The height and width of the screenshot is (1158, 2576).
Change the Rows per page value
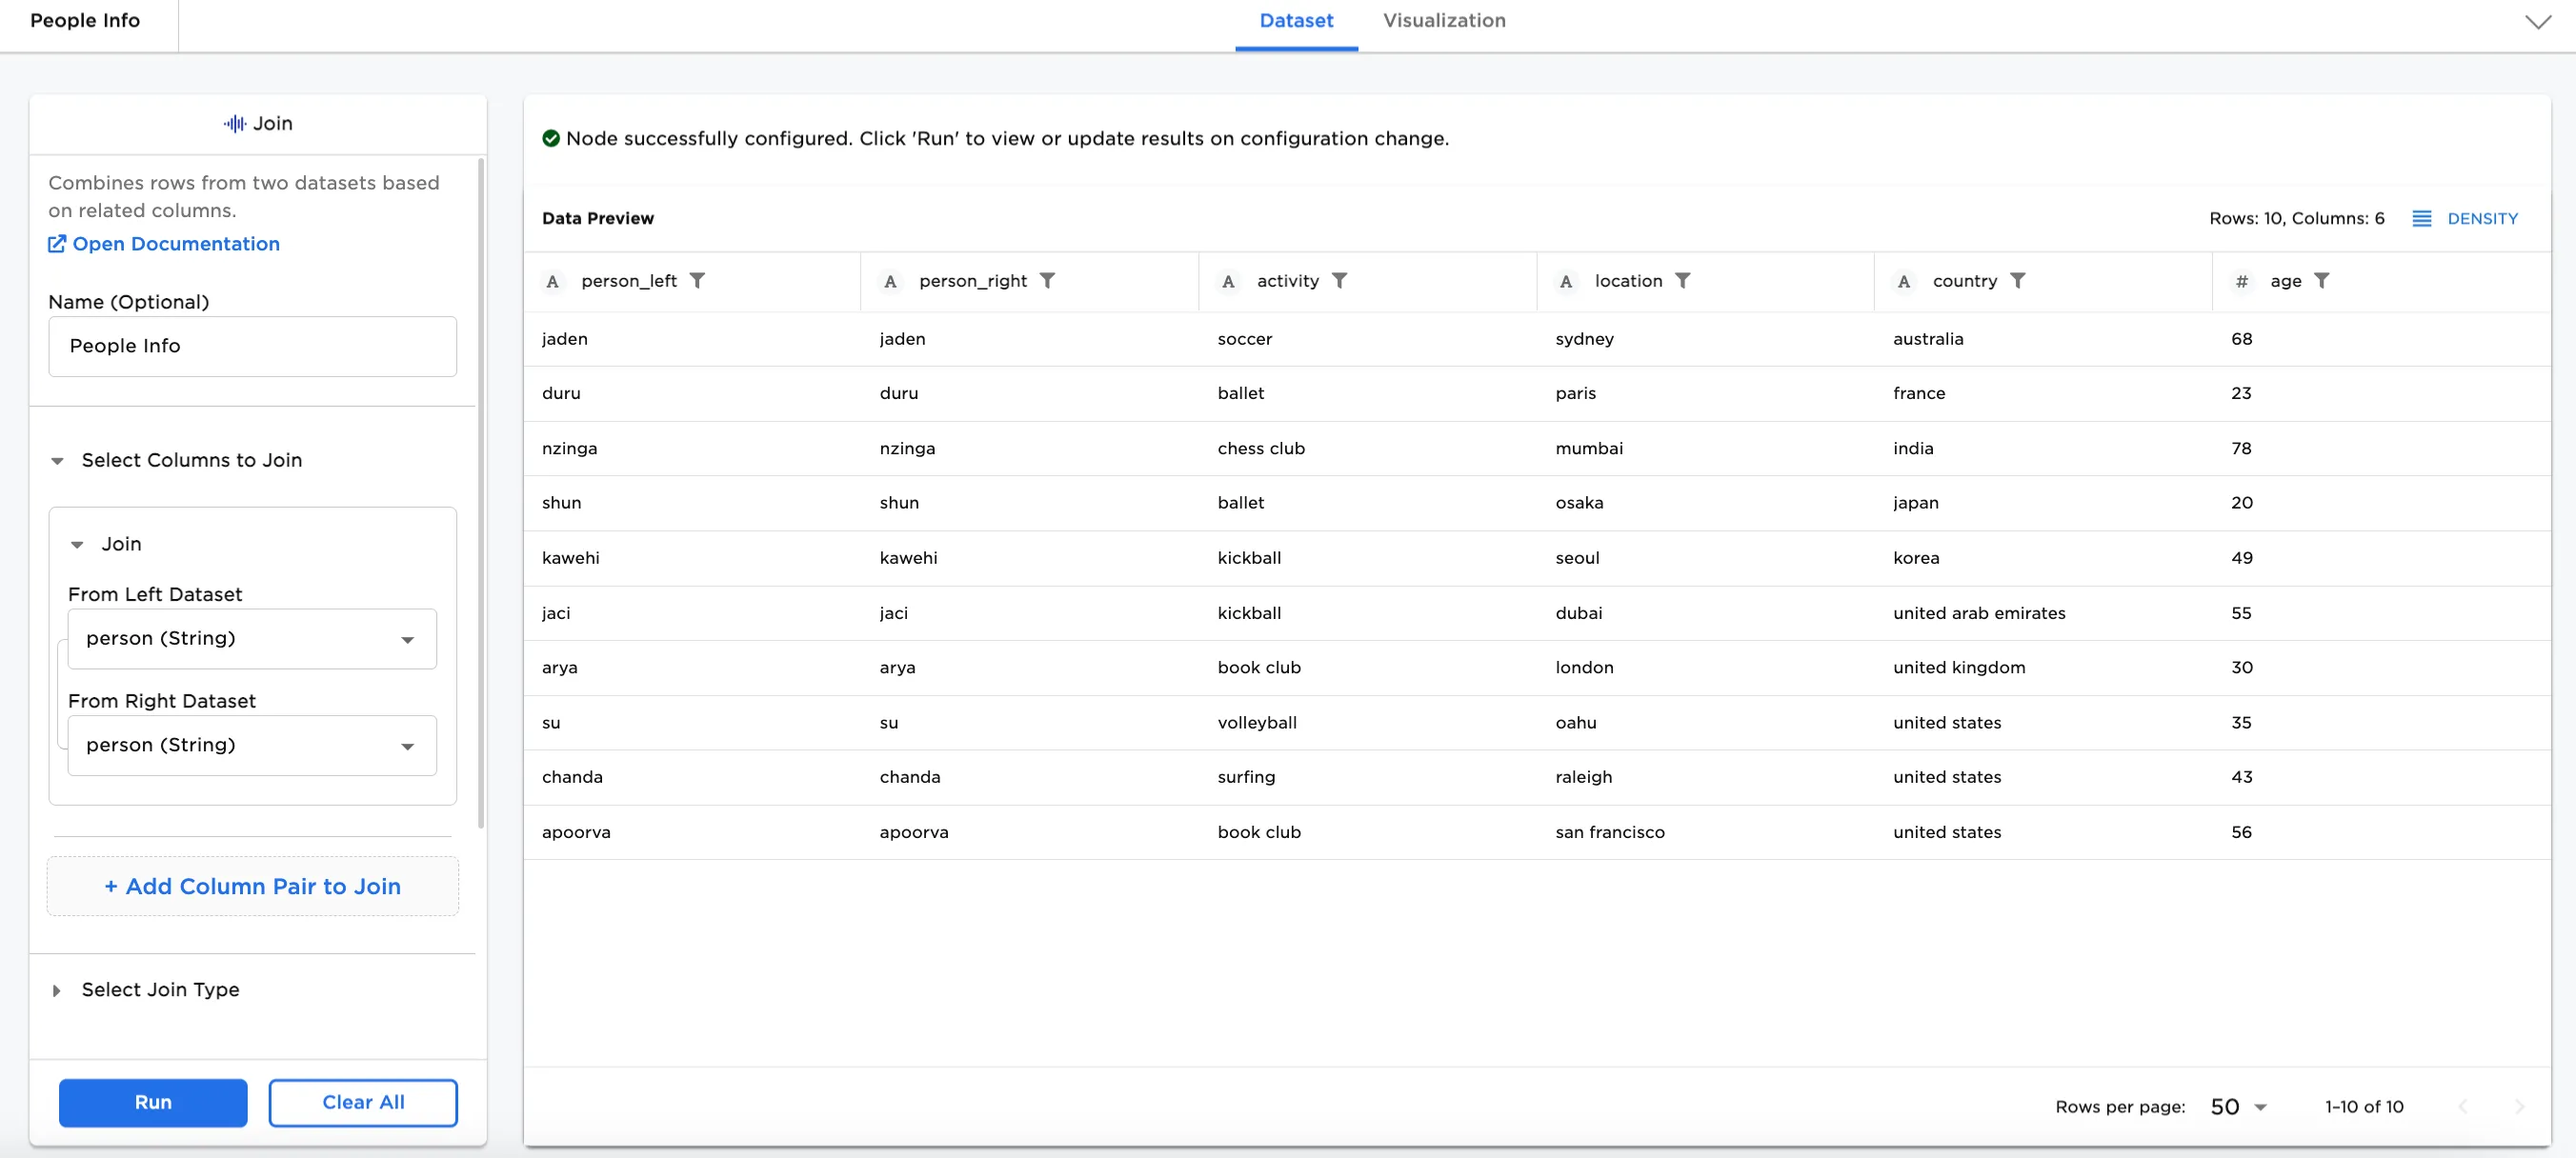2239,1106
